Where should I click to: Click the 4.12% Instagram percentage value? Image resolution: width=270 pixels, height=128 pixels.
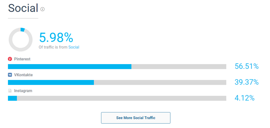(x=244, y=98)
